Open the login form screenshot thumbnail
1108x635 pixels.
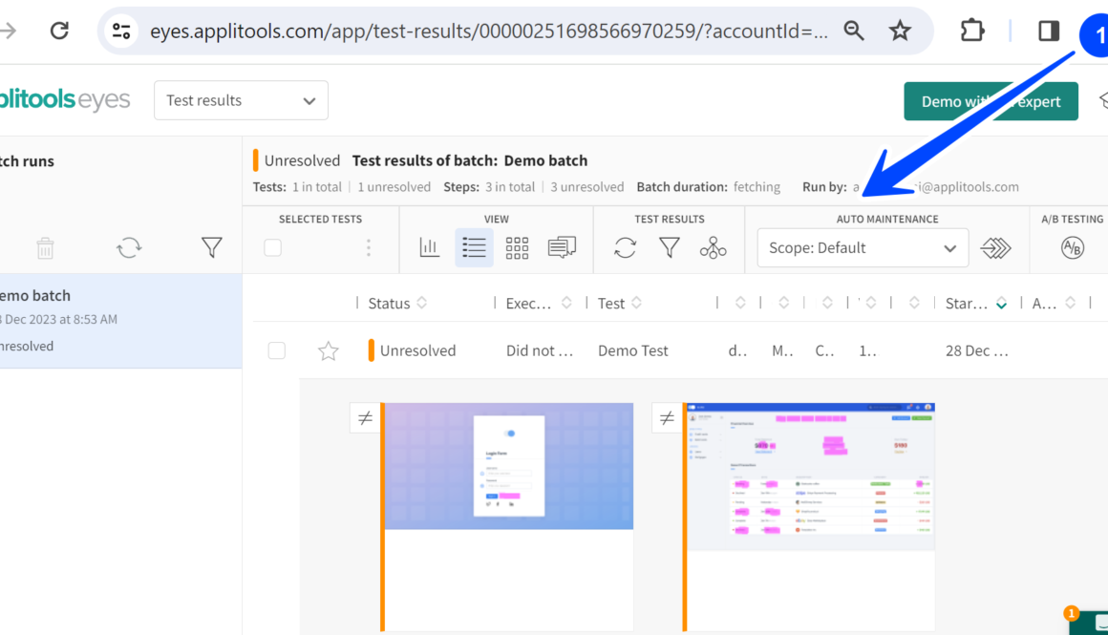[x=508, y=466]
